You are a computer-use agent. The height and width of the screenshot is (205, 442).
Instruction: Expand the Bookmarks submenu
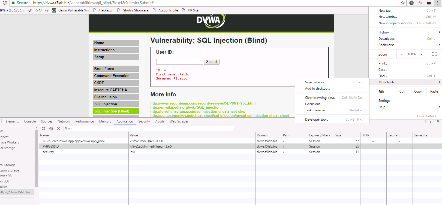point(405,45)
